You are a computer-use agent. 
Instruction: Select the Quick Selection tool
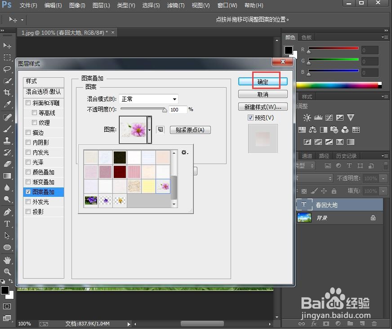(x=7, y=81)
